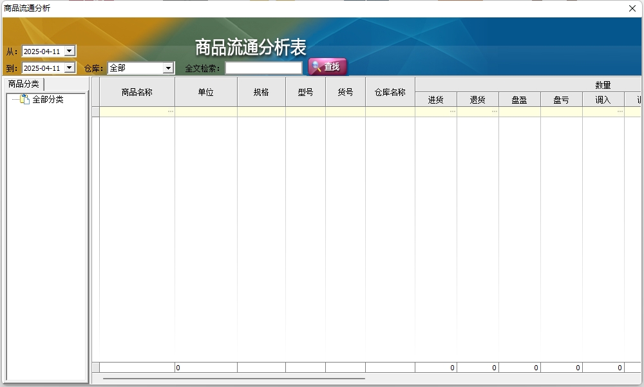Click the 仓库名称 column header
Viewport: 644px width, 387px height.
(390, 92)
